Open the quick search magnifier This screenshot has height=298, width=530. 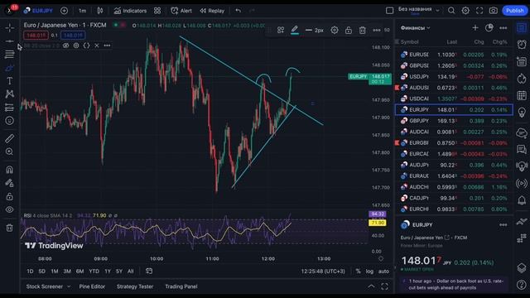click(451, 11)
